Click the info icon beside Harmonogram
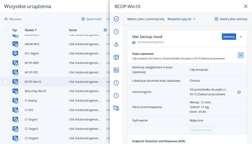 pos(239,92)
